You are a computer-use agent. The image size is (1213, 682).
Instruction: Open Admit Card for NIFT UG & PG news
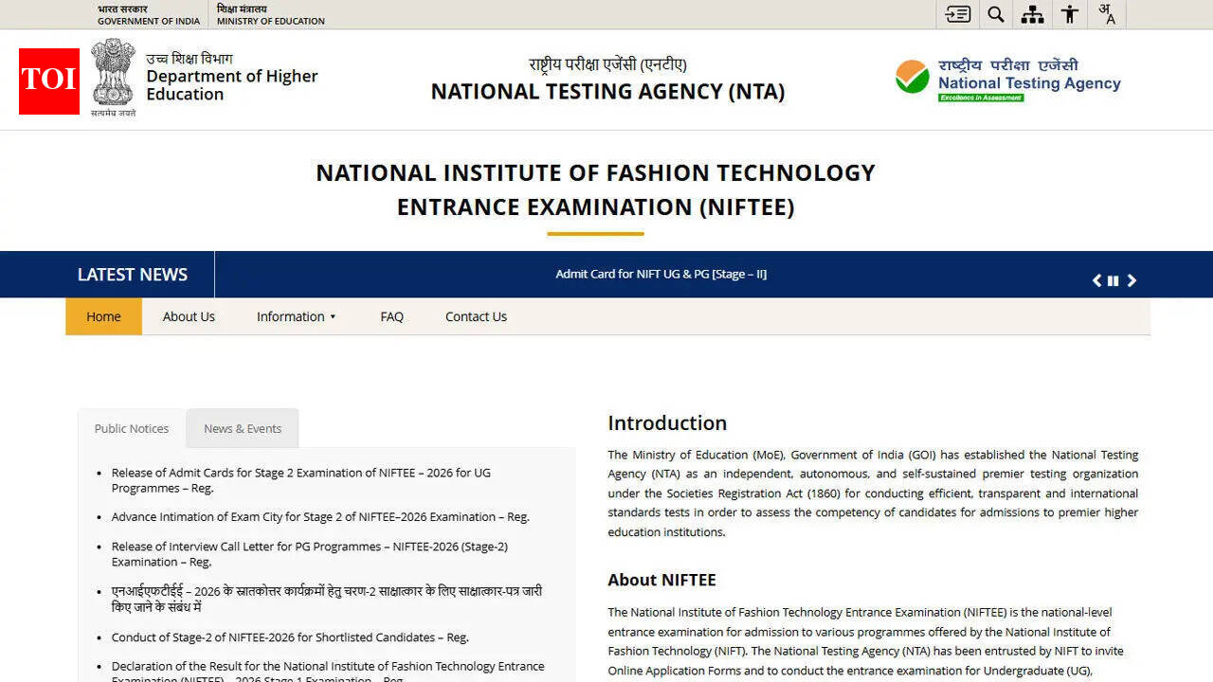click(x=661, y=274)
